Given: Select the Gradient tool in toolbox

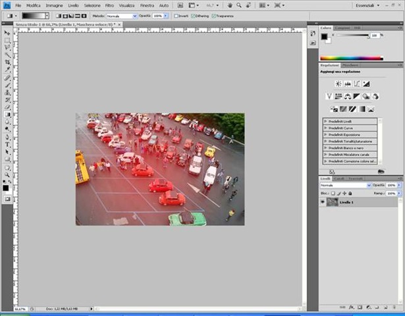Looking at the screenshot, I should coord(8,114).
